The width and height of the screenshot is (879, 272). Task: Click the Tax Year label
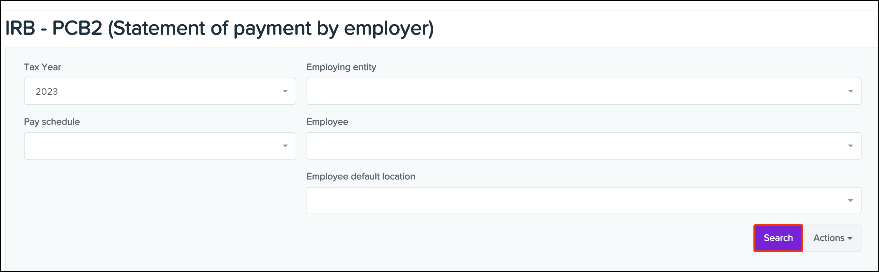click(x=42, y=67)
